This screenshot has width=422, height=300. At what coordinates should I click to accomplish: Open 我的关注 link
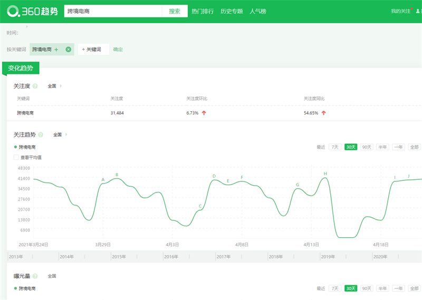click(x=400, y=11)
